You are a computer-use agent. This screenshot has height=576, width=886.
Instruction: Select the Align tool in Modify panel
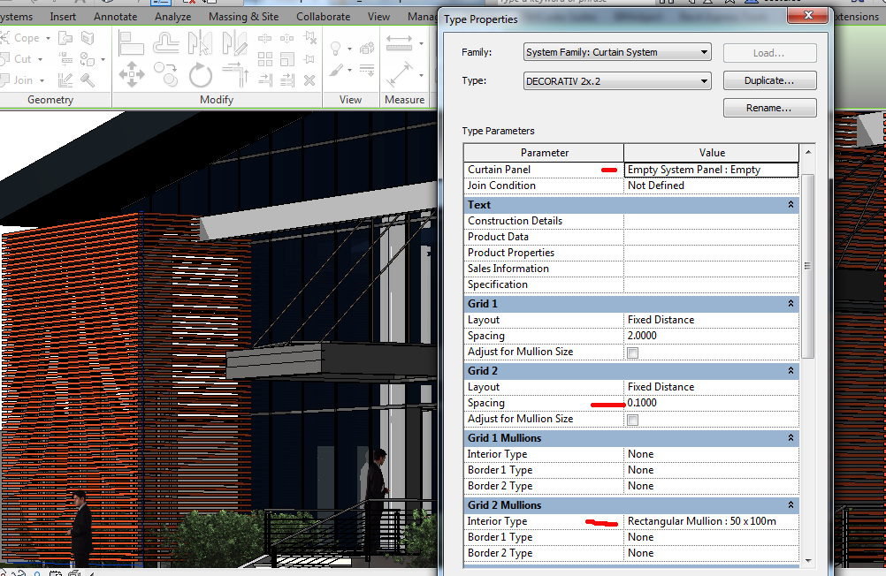[132, 44]
